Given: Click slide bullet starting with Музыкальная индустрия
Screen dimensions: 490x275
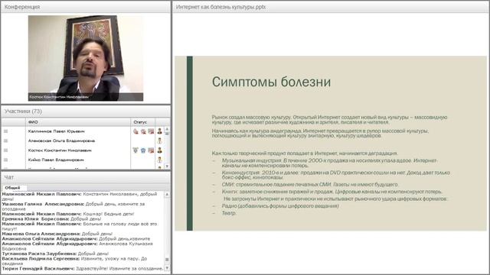Looking at the screenshot, I should tap(329, 163).
